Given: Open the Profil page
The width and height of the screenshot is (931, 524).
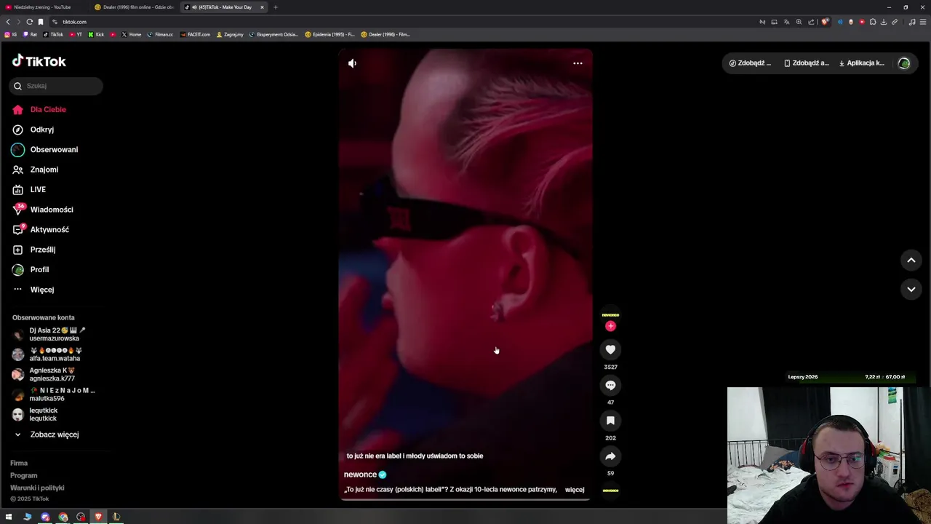Looking at the screenshot, I should (x=39, y=269).
